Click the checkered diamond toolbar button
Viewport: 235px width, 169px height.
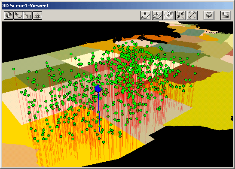coord(169,15)
